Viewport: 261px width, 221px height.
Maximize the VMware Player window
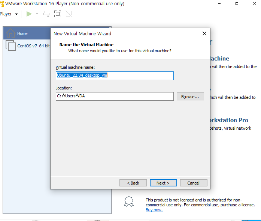click(237, 3)
